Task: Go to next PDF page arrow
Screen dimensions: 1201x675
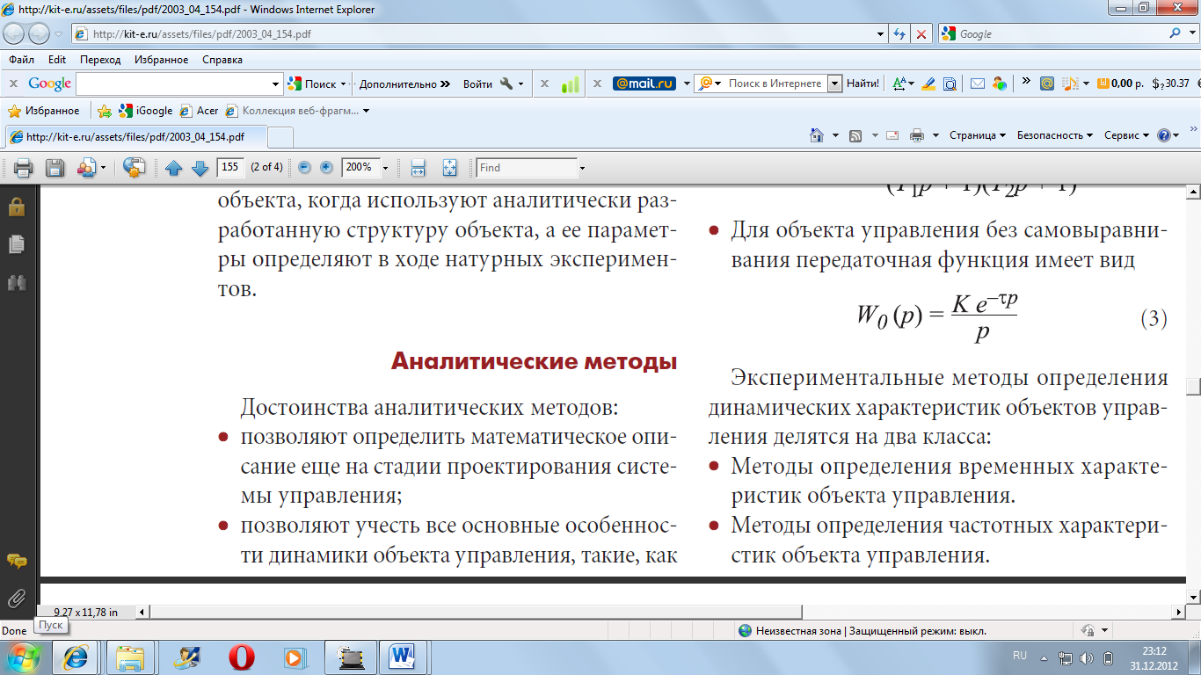Action: click(x=200, y=168)
